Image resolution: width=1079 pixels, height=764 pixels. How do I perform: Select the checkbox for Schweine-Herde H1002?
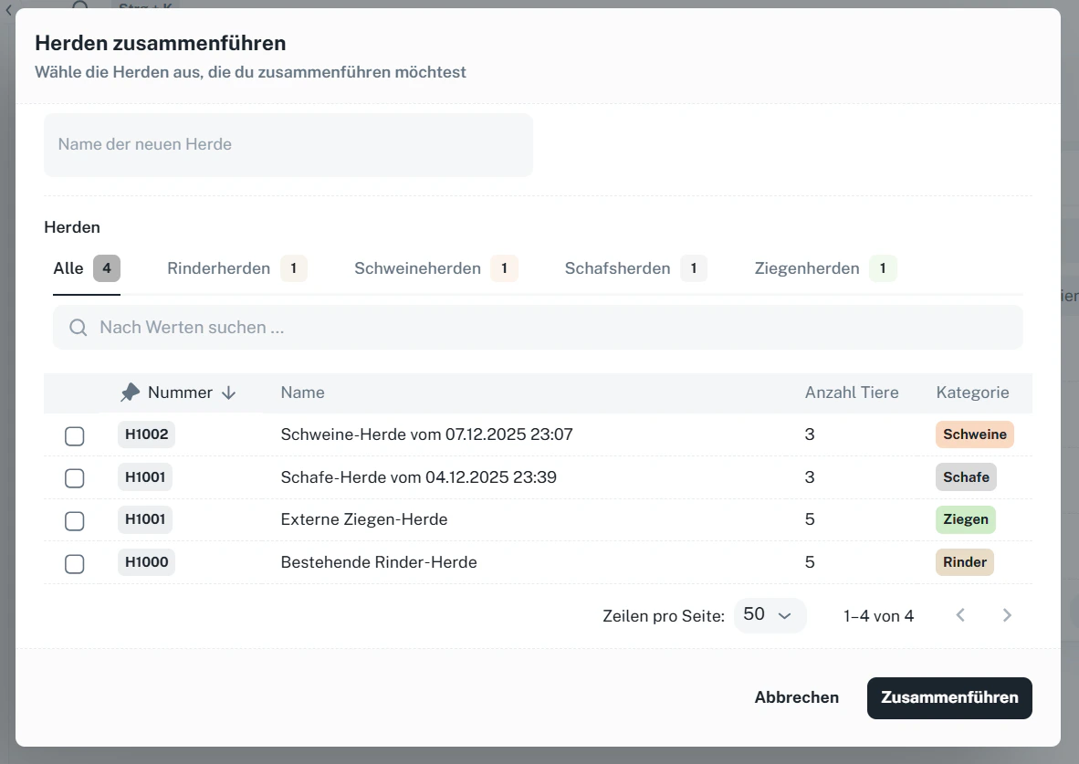coord(74,435)
